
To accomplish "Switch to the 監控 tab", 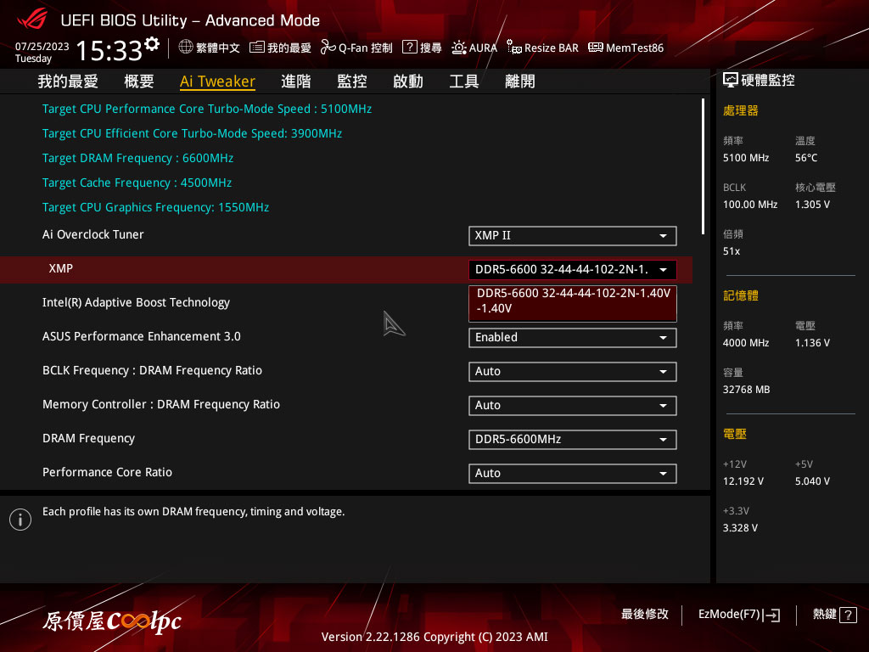I will 352,81.
